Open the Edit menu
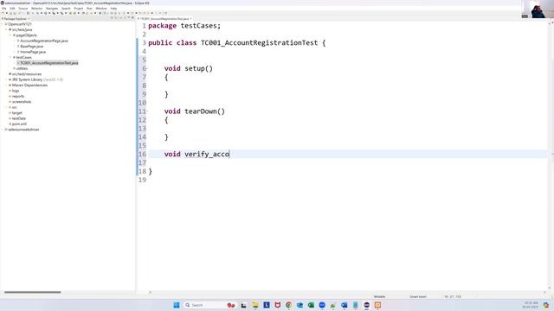This screenshot has width=554, height=311. click(x=12, y=8)
